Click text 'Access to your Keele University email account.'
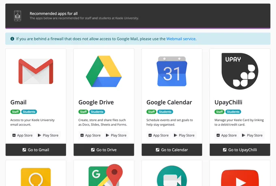Image resolution: width=276 pixels, height=186 pixels. coord(32,122)
